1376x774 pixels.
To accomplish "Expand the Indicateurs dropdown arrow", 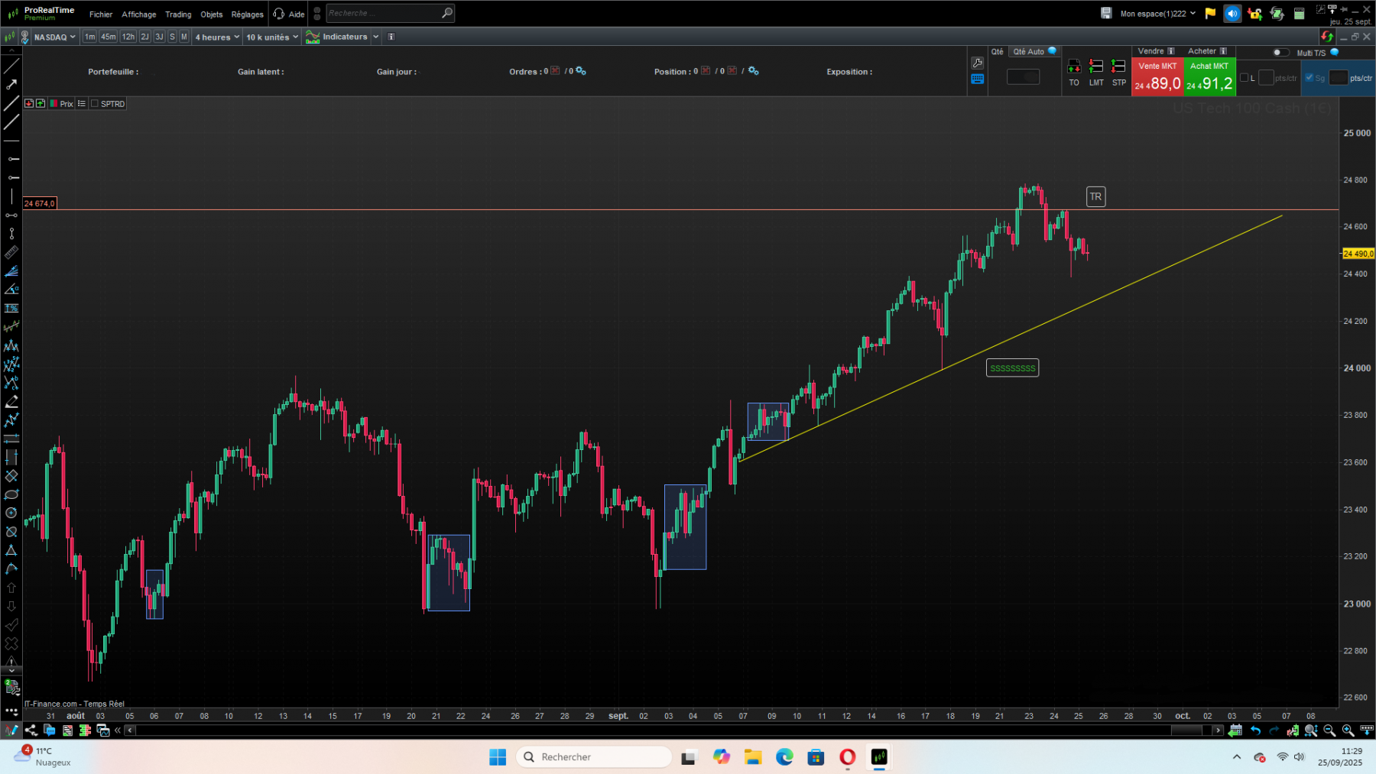I will tap(376, 37).
